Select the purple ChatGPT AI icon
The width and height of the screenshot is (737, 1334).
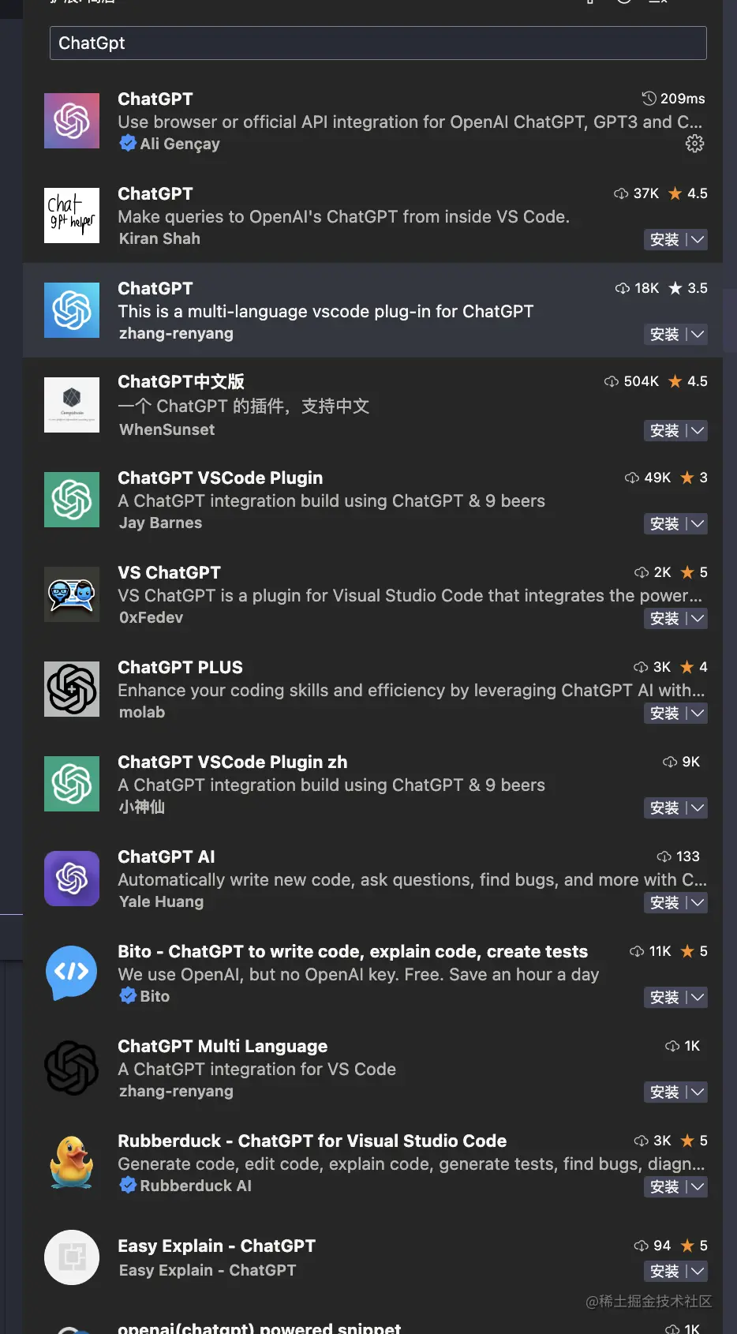[72, 879]
